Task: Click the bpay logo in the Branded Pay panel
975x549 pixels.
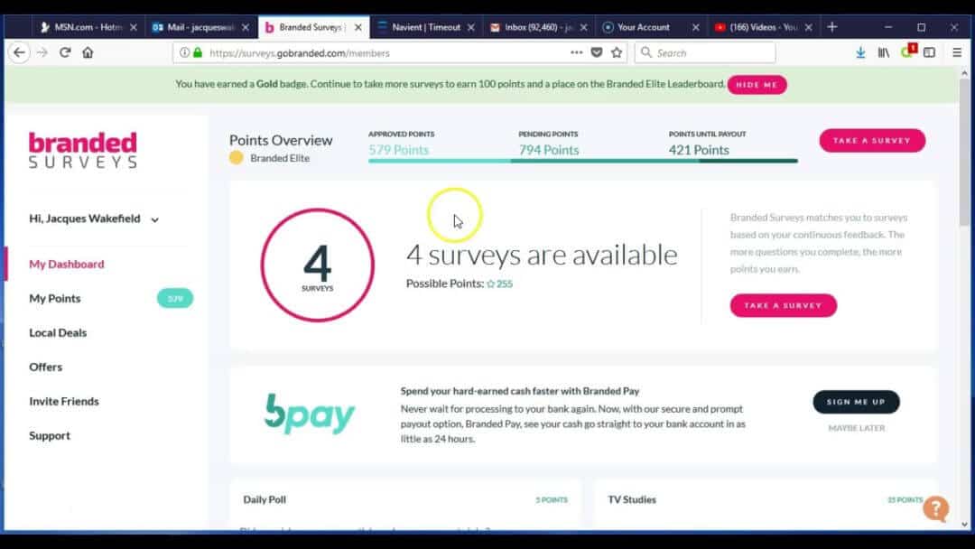Action: [x=310, y=414]
